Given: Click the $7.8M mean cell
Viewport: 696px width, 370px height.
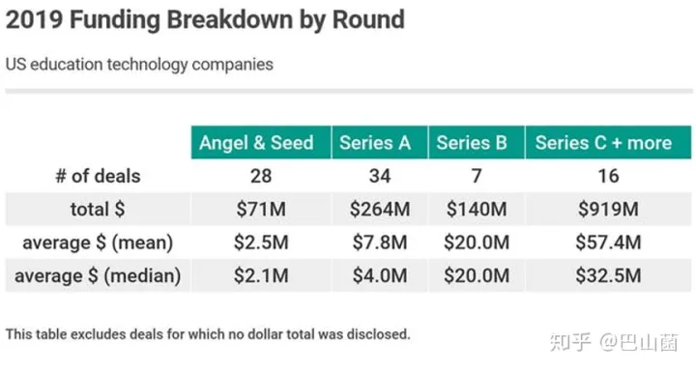Looking at the screenshot, I should [x=380, y=242].
